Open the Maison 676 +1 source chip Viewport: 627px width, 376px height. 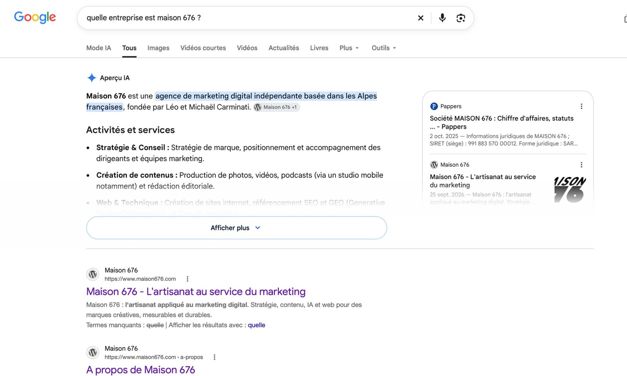pos(277,107)
